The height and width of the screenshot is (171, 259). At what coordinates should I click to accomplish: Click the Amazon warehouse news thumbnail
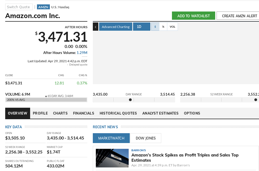tap(112, 158)
